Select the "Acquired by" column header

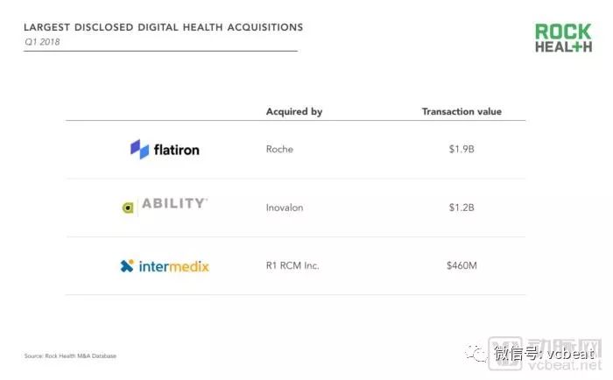pos(293,112)
